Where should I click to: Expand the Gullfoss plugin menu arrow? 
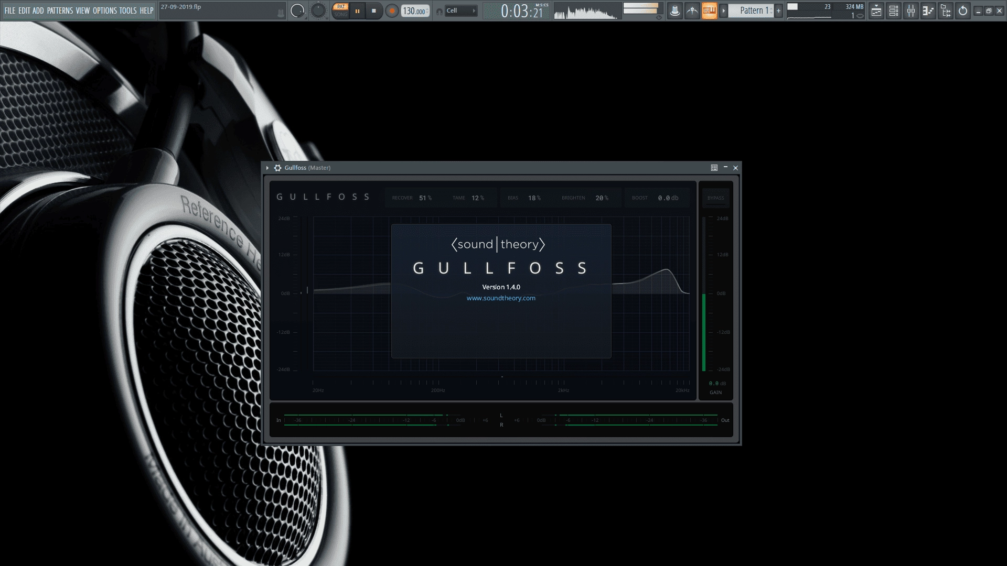click(267, 168)
